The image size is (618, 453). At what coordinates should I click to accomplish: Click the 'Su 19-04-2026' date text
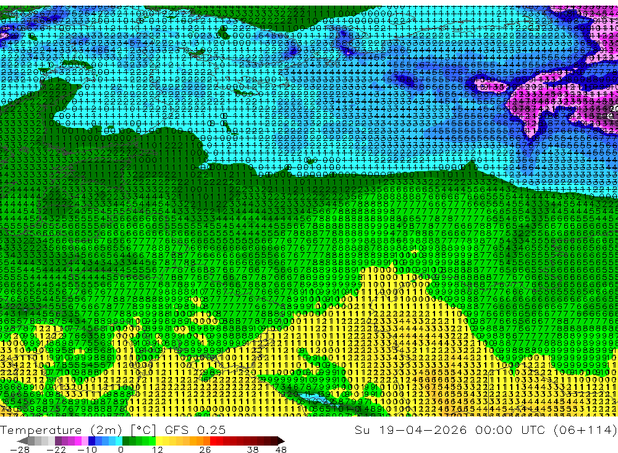pyautogui.click(x=410, y=430)
